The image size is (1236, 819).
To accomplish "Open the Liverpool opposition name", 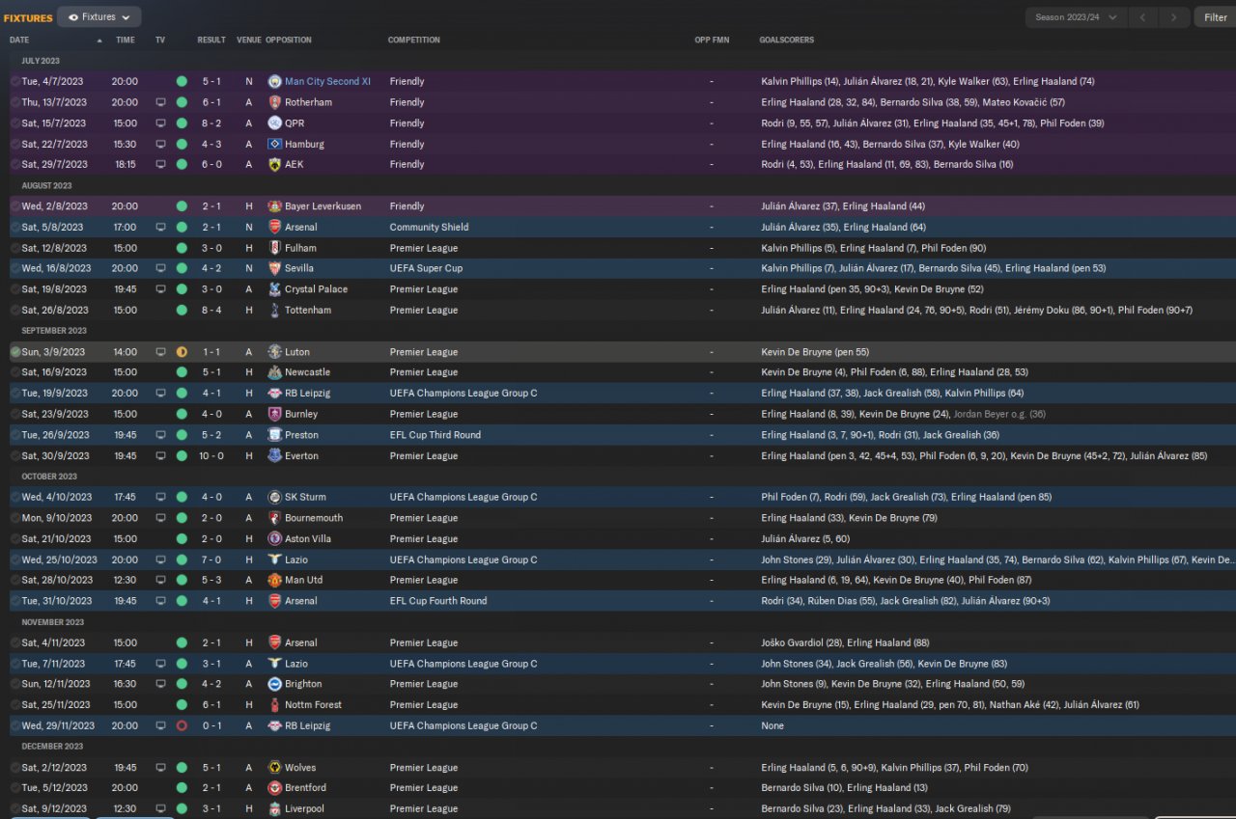I will (x=304, y=809).
